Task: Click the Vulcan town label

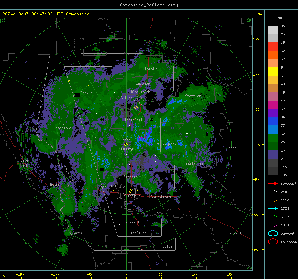Action: pos(169,246)
